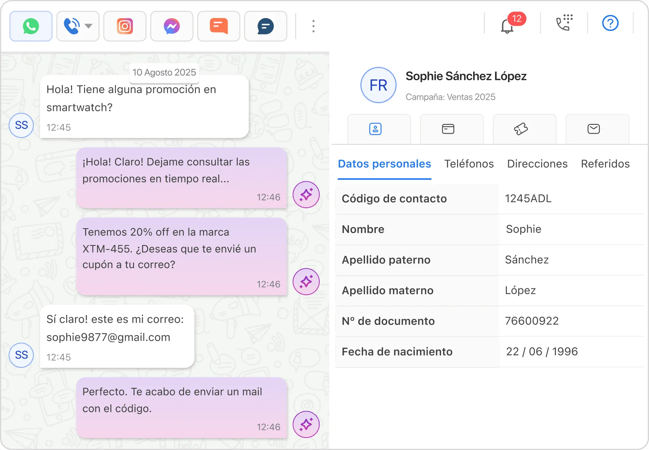Click the document number 76600922
Screen dimensions: 649x450
point(532,321)
